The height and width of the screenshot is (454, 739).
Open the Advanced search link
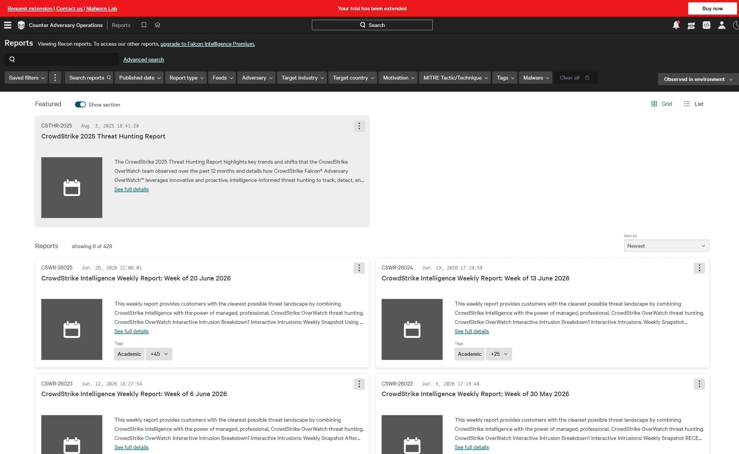click(x=144, y=59)
